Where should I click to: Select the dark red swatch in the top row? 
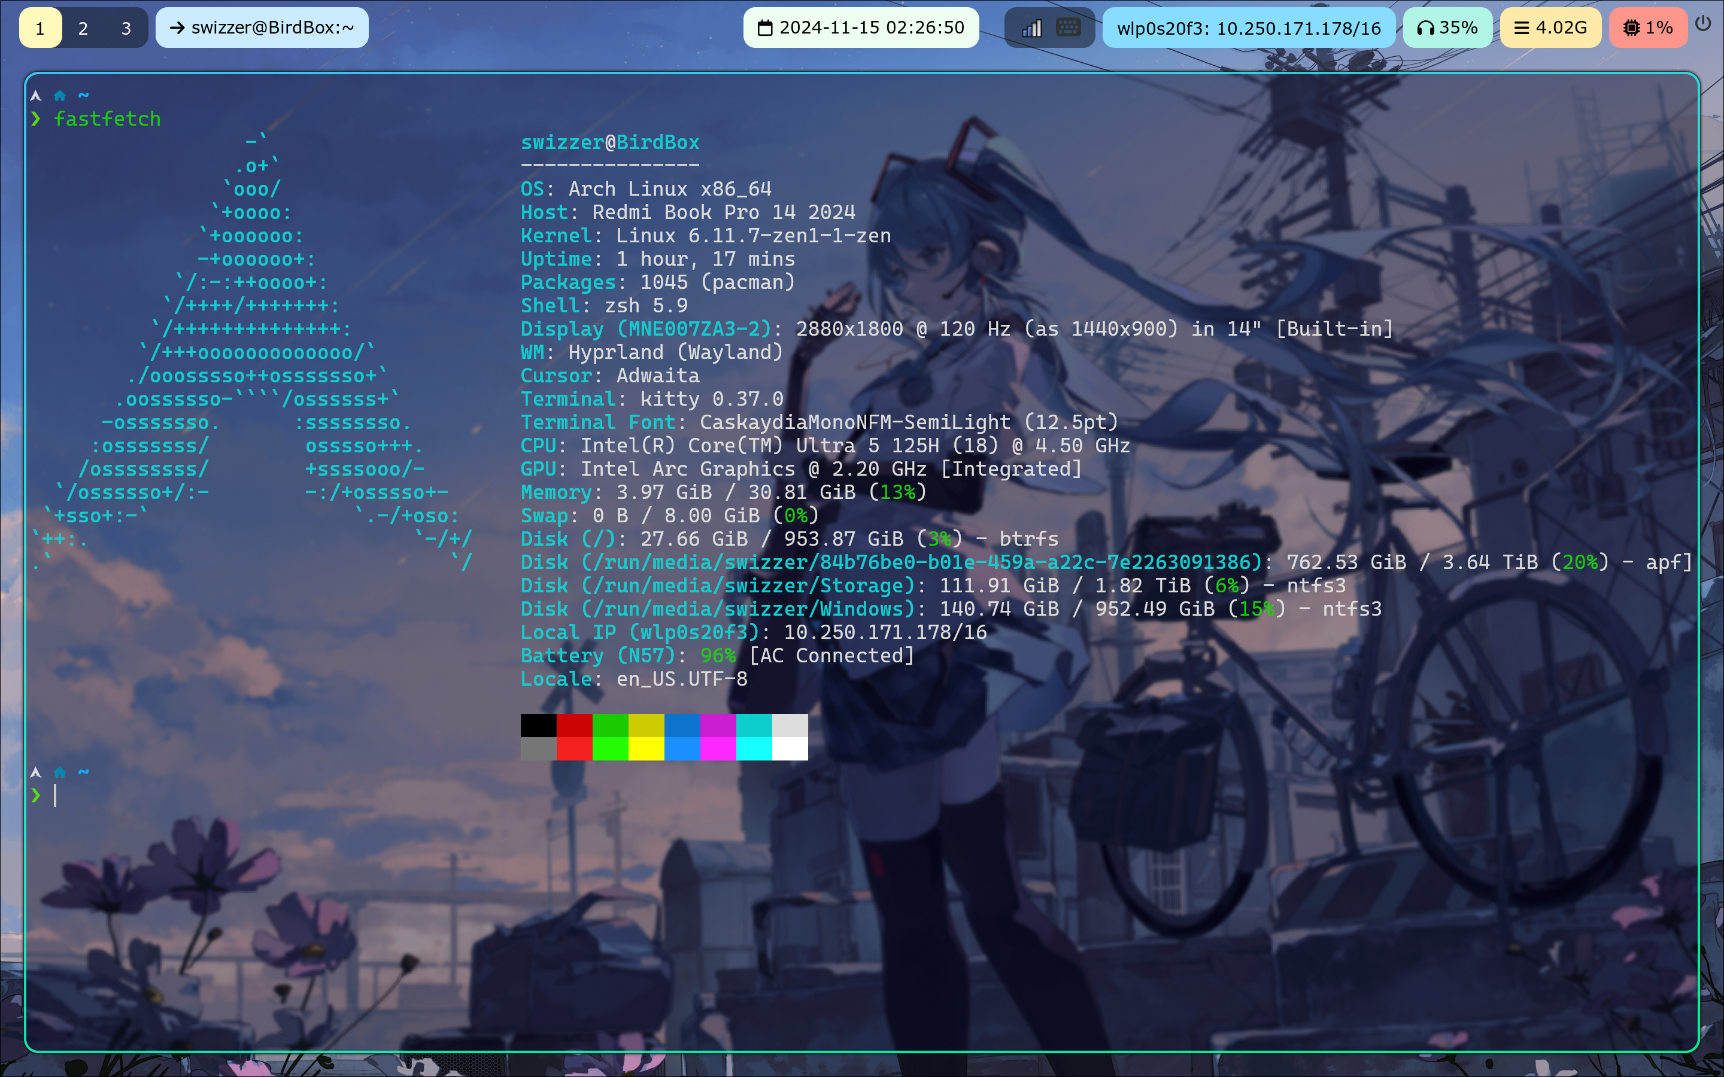[574, 725]
